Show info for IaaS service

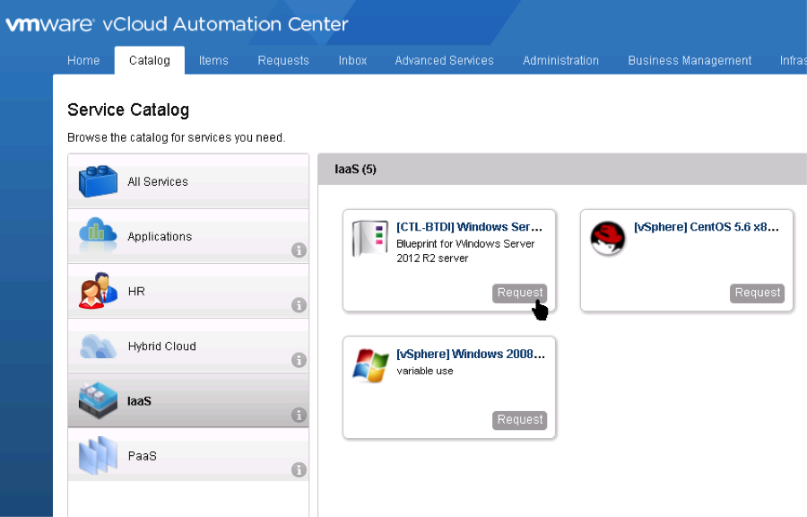(x=299, y=415)
